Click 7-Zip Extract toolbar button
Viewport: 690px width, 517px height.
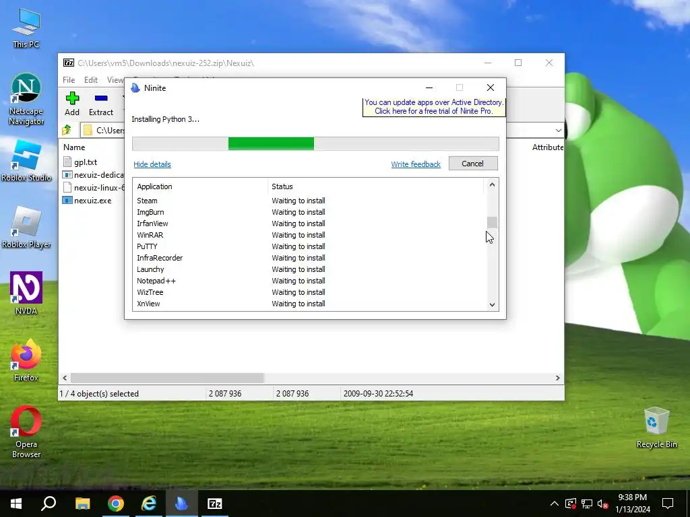click(101, 104)
